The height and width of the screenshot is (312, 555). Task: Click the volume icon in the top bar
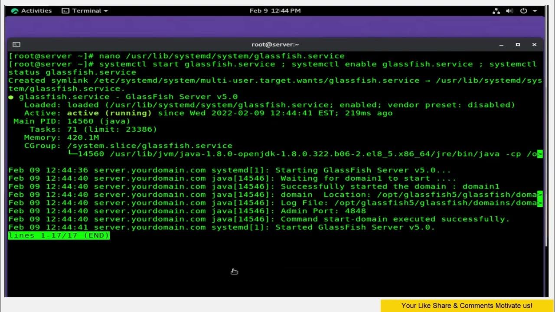click(509, 11)
